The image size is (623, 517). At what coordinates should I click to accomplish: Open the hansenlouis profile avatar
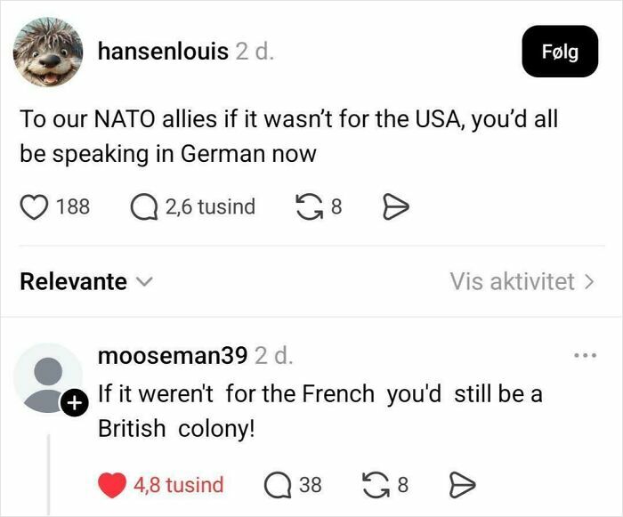click(x=48, y=53)
